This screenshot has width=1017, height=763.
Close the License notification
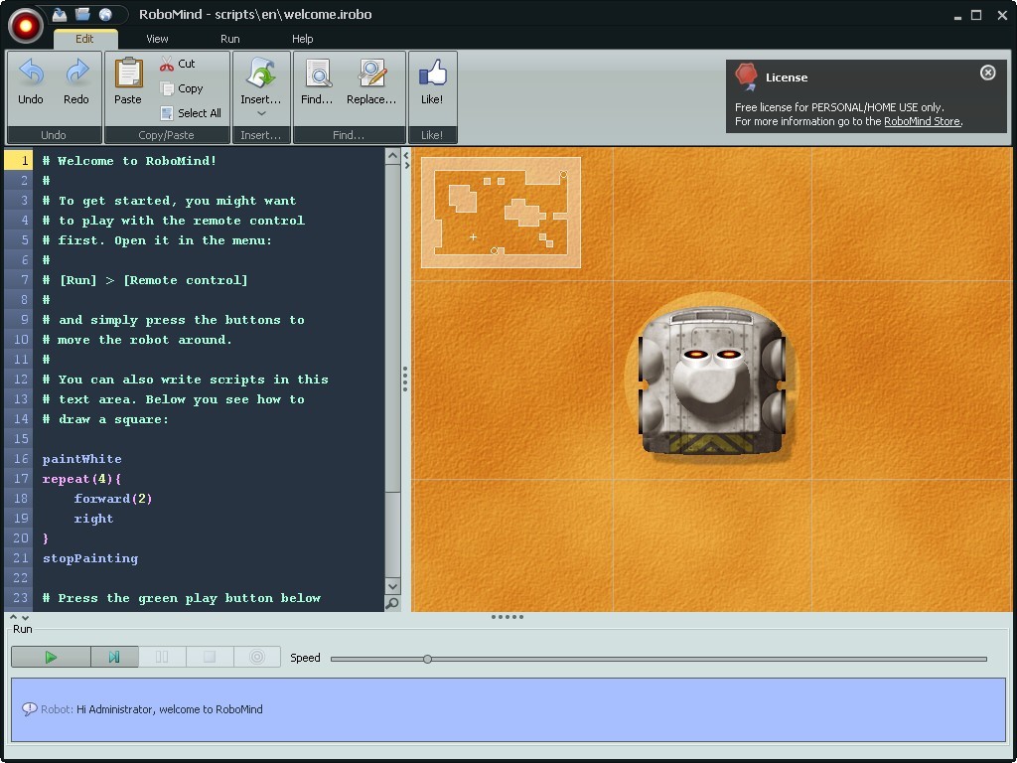pos(987,73)
